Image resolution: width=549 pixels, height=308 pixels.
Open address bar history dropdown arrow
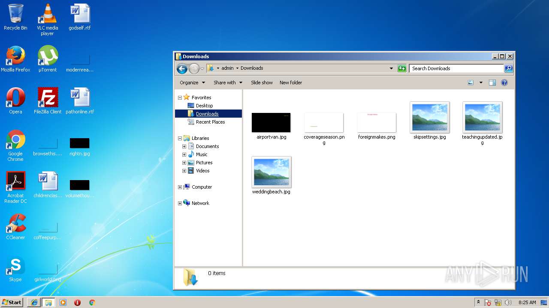point(391,68)
